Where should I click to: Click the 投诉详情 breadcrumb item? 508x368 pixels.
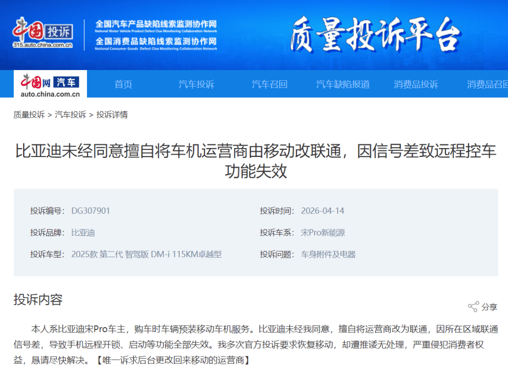[112, 115]
